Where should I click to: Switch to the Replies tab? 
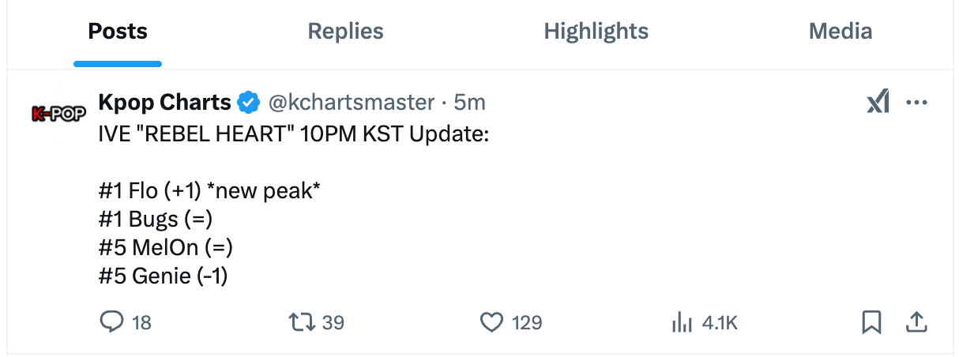tap(345, 32)
